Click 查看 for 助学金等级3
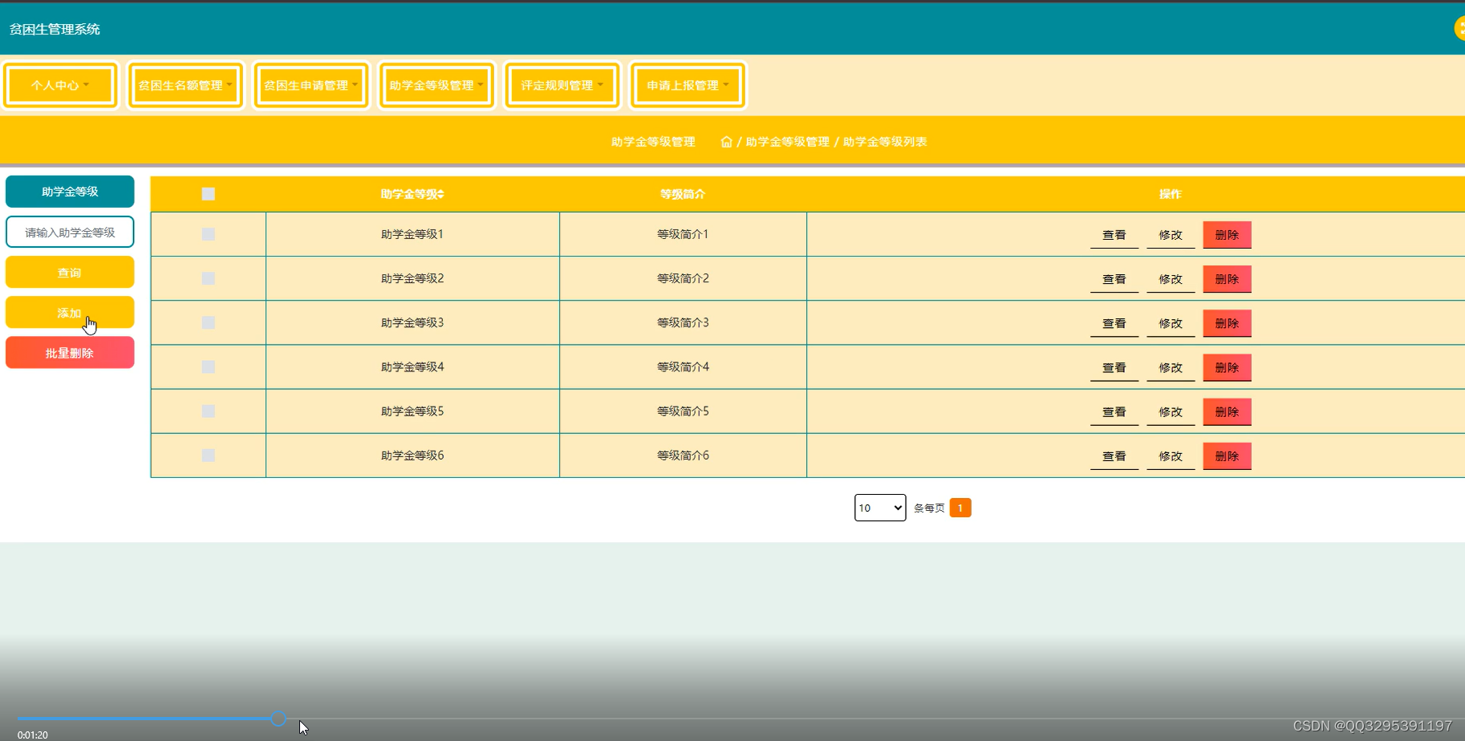This screenshot has width=1465, height=741. click(1114, 323)
